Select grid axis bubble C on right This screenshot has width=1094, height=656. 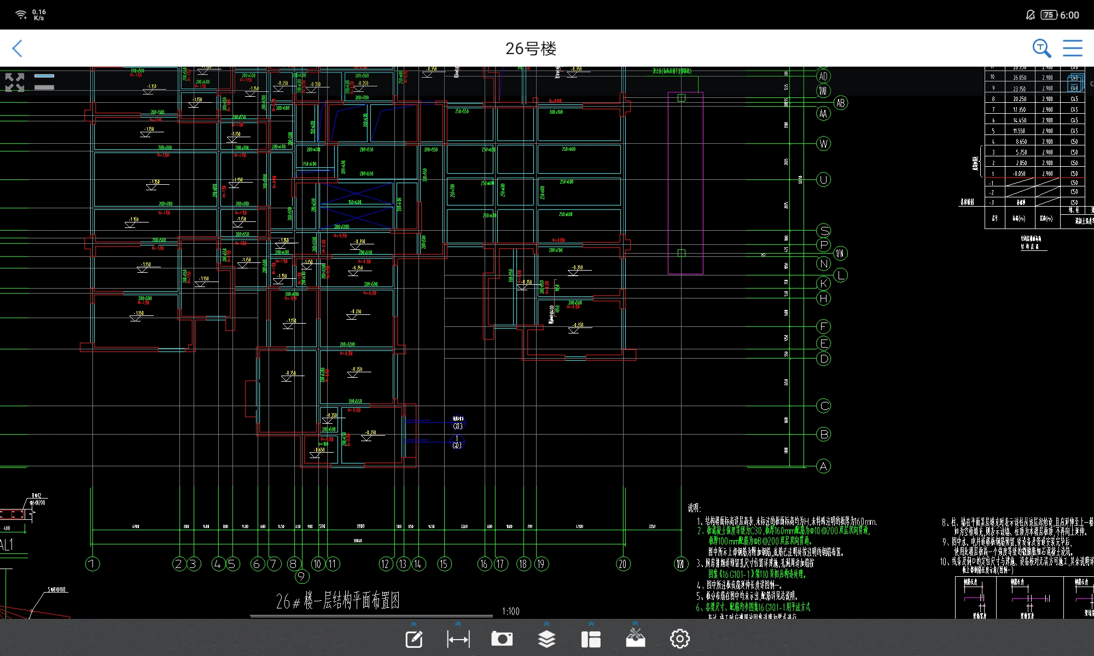click(823, 406)
